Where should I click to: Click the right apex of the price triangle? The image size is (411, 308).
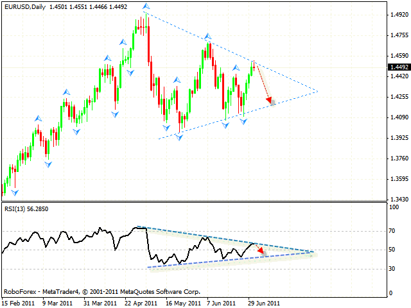[x=317, y=92]
